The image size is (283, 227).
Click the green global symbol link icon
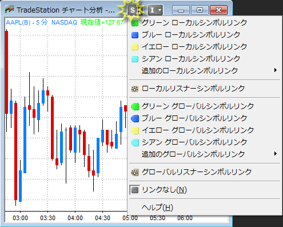135,106
